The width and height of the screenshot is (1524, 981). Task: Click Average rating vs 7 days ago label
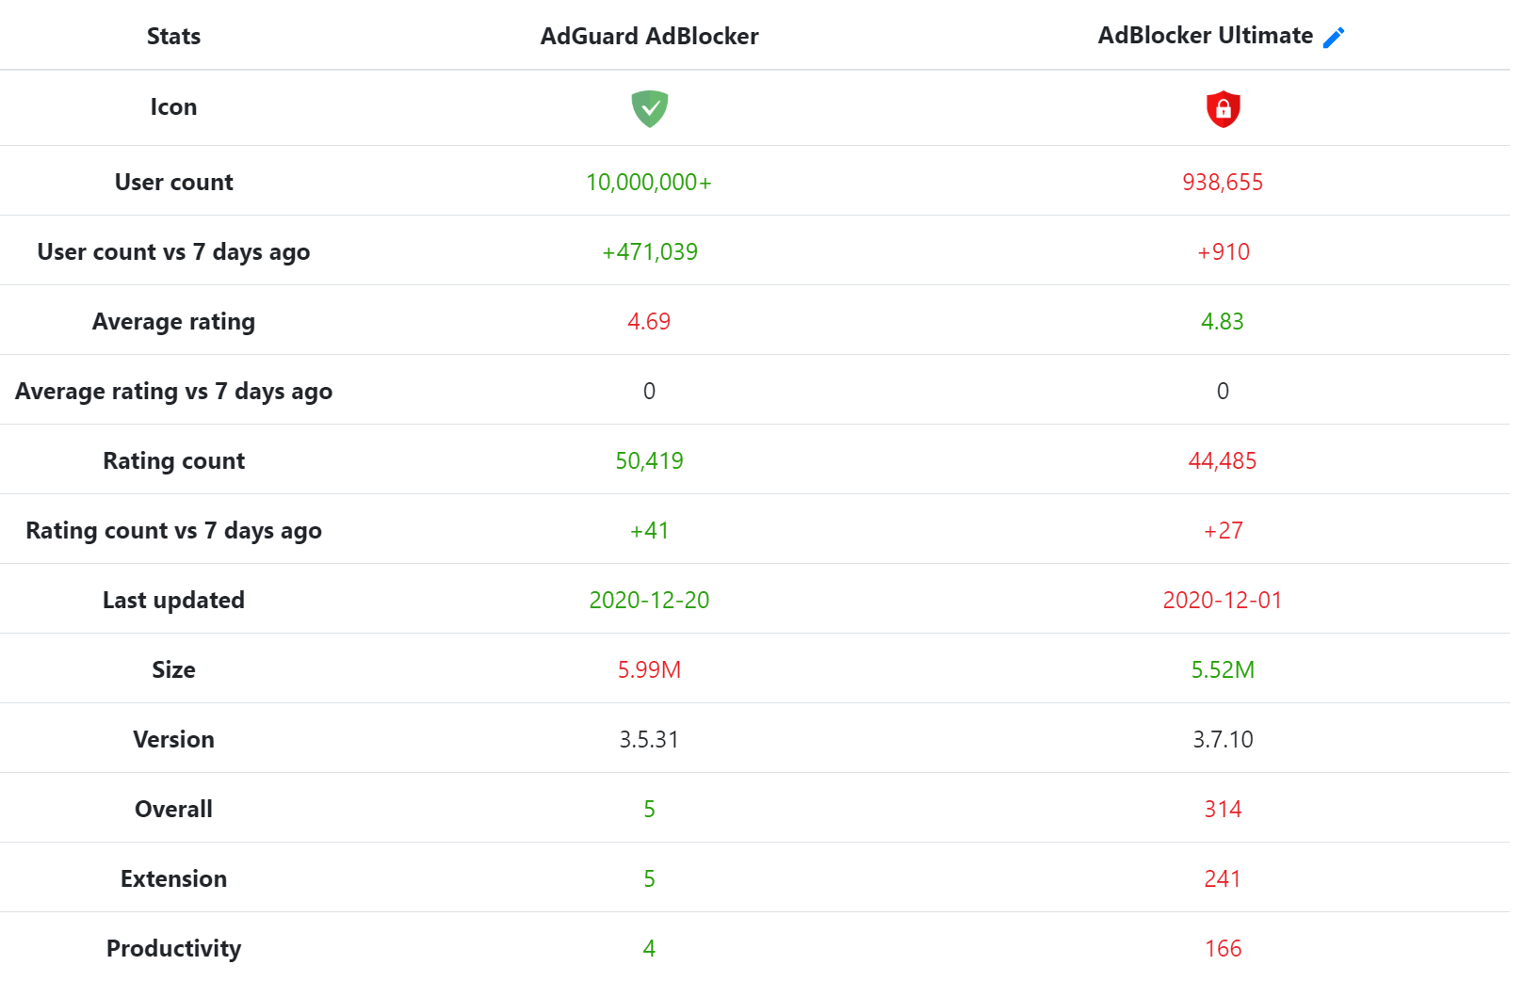173,392
